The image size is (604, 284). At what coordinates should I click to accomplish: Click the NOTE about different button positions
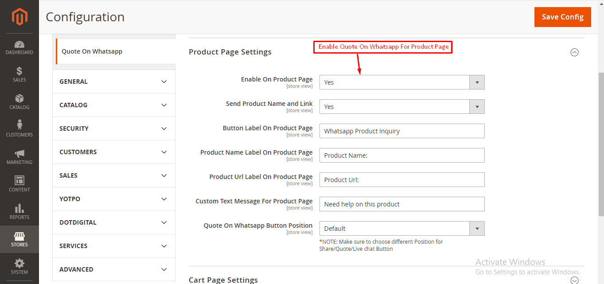point(381,245)
